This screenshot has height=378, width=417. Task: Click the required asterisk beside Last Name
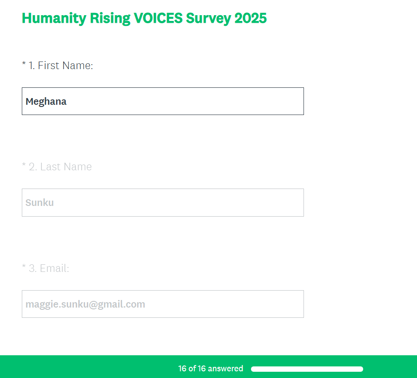[24, 166]
